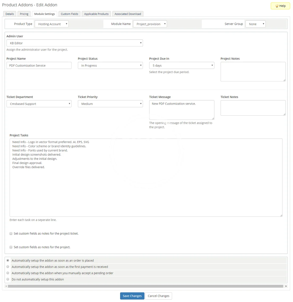The height and width of the screenshot is (302, 293).
Task: Click the horizontal scrollbar right arrow
Action: (x=286, y=286)
